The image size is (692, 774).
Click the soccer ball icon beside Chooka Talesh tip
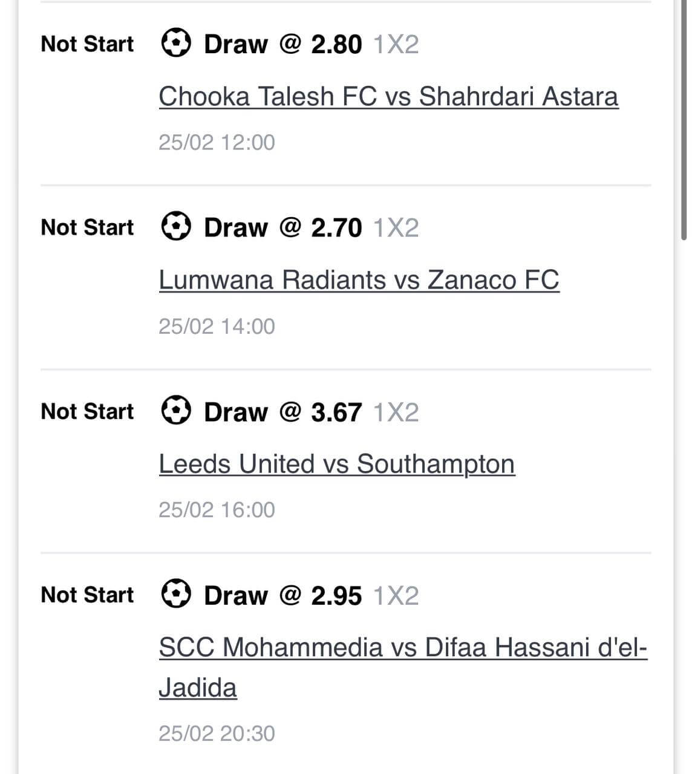[x=176, y=43]
